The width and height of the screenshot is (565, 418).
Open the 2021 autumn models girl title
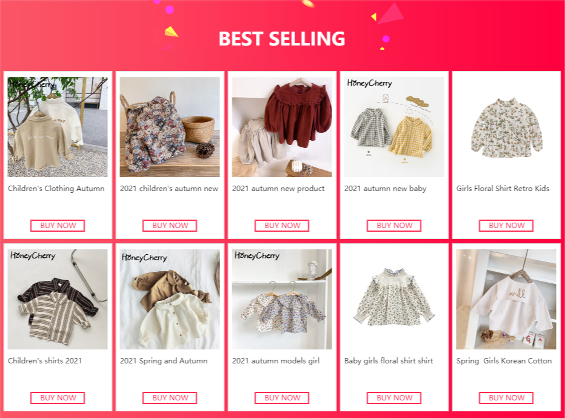(276, 361)
